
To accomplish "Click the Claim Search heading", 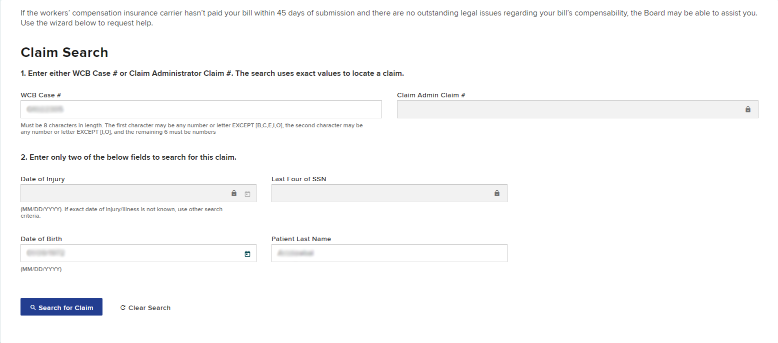I will click(64, 52).
